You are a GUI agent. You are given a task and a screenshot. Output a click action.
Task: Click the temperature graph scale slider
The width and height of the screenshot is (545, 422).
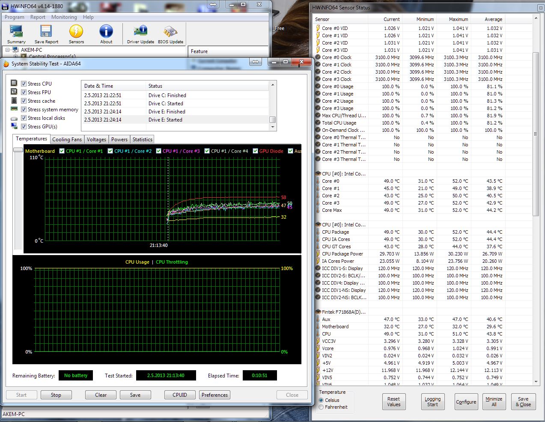[x=18, y=150]
